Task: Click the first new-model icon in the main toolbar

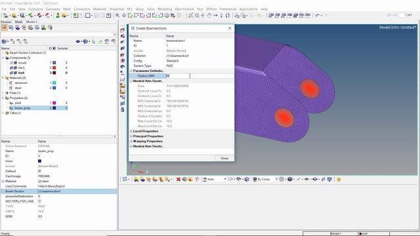Action: tap(5, 16)
